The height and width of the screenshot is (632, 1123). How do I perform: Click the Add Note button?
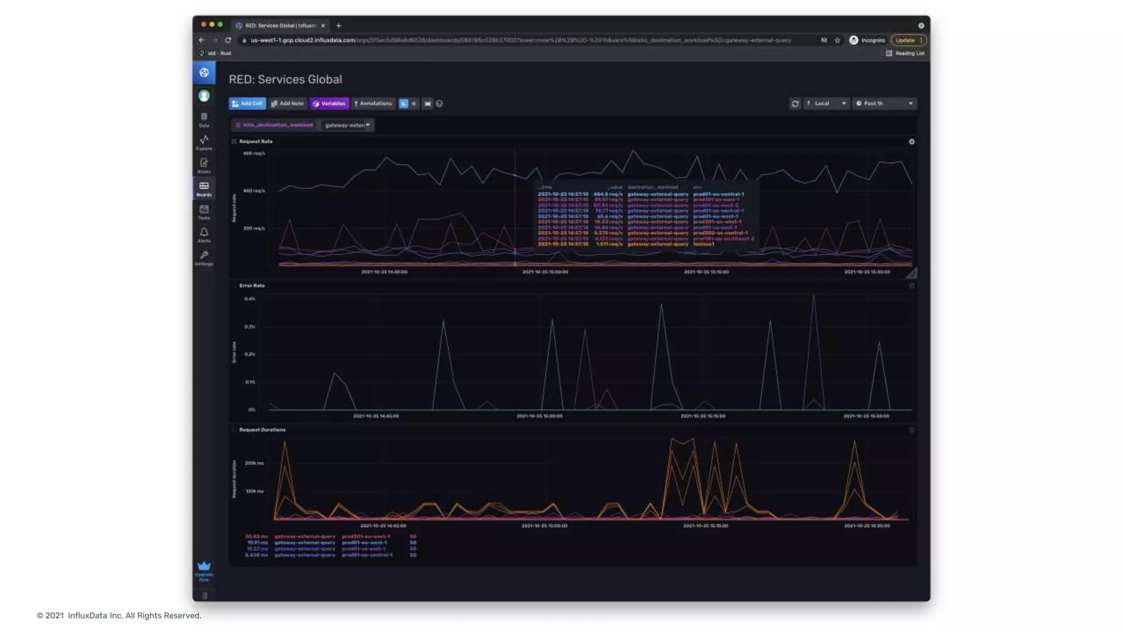pyautogui.click(x=287, y=104)
